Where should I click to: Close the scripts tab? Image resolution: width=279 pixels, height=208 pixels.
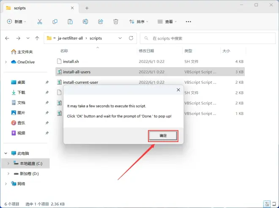[72, 8]
